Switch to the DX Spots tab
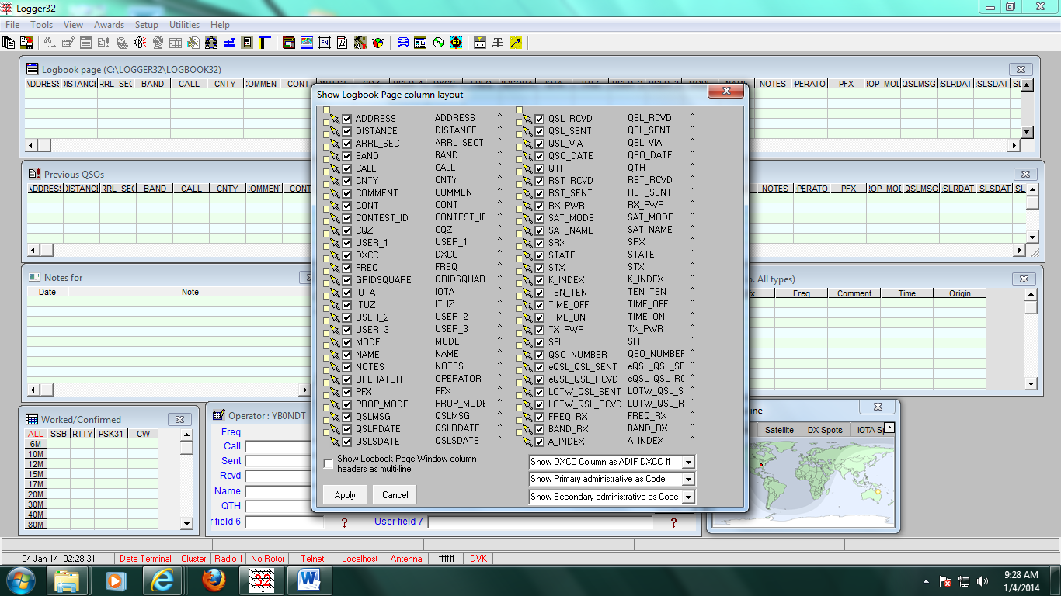The width and height of the screenshot is (1061, 596). 825,430
